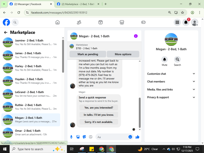Send quick response Yes, are you interested?

(x=99, y=108)
